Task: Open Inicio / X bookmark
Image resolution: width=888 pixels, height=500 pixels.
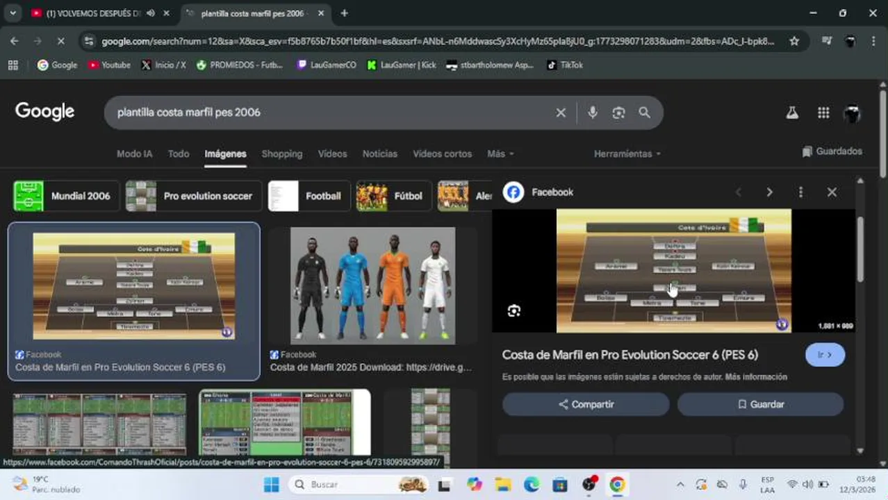Action: (x=163, y=65)
